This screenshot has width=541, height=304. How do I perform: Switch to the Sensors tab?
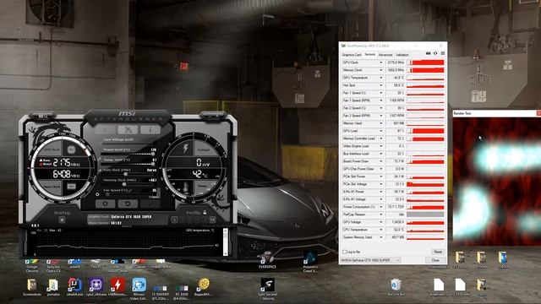[370, 54]
